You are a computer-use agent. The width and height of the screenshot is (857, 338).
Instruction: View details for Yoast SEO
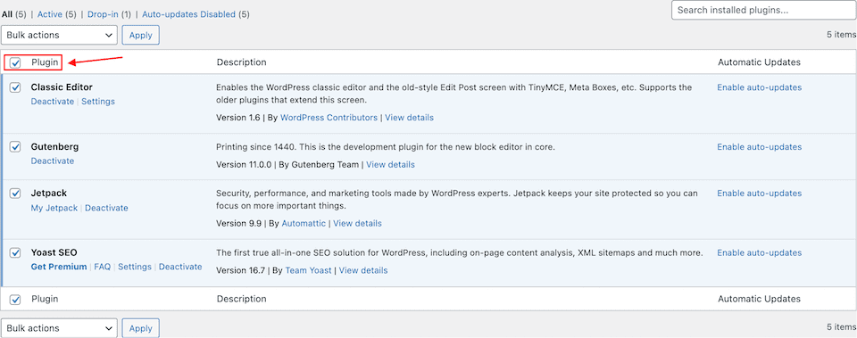click(363, 270)
